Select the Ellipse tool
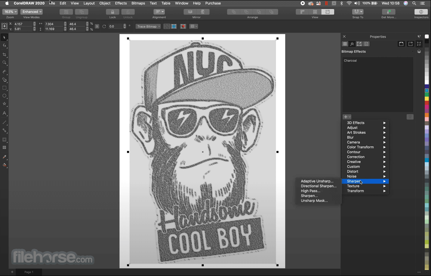 point(4,96)
